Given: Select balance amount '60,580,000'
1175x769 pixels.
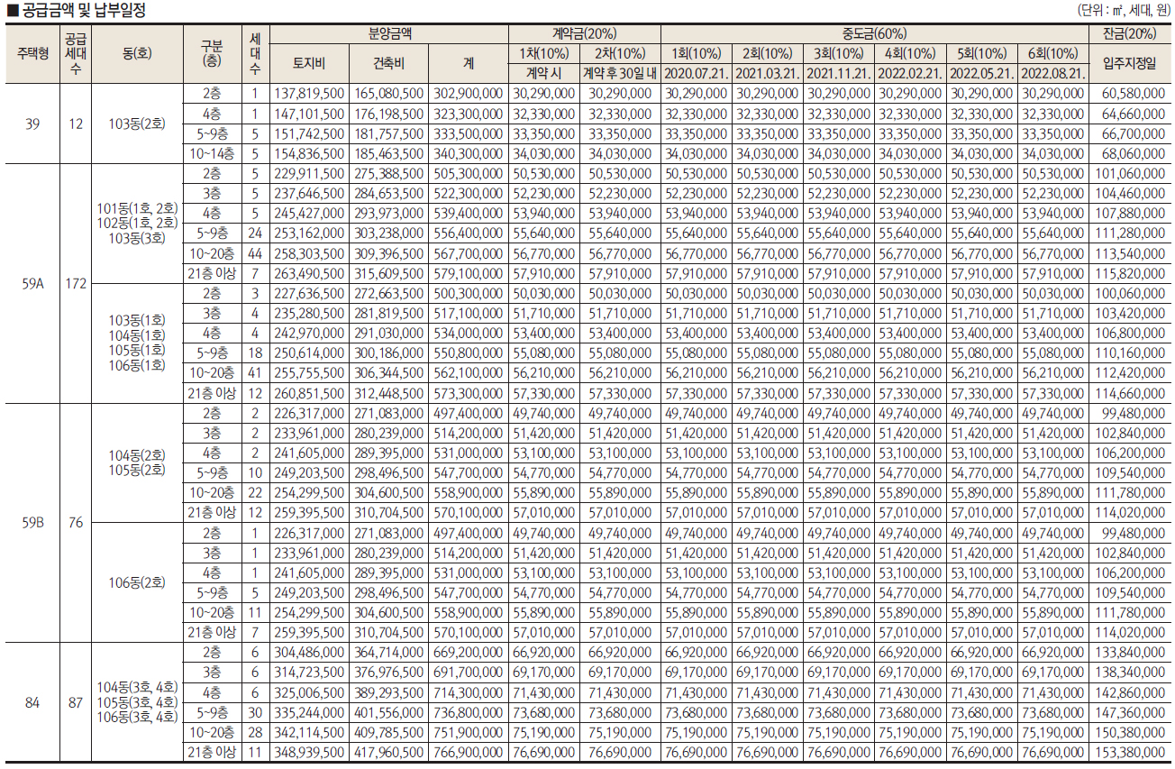Looking at the screenshot, I should (1133, 94).
